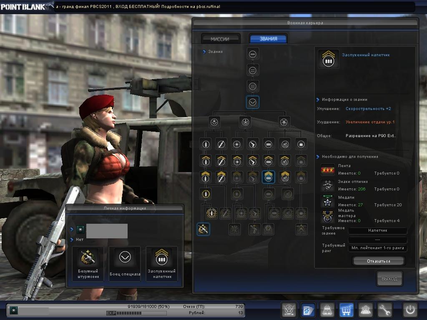
Task: Open the clan emblem icon in bottom bar
Action: [x=289, y=310]
